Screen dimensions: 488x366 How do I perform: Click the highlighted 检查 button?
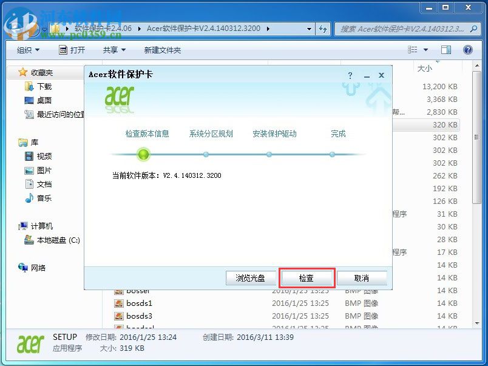coord(307,277)
